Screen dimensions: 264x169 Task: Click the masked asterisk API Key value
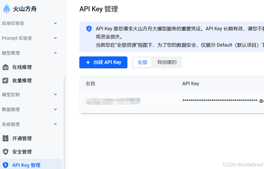point(220,101)
